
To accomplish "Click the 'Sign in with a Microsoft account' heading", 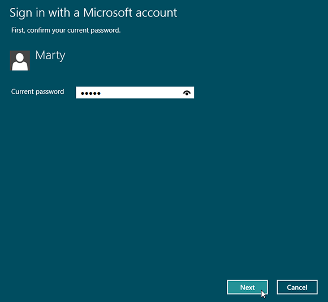I will (93, 13).
